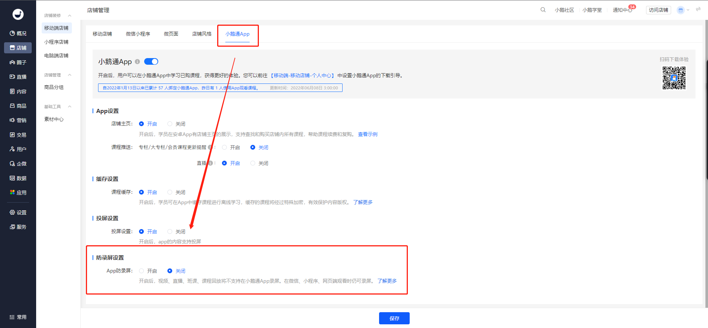708x328 pixels.
Task: Open the account avatar dropdown
Action: [x=683, y=10]
